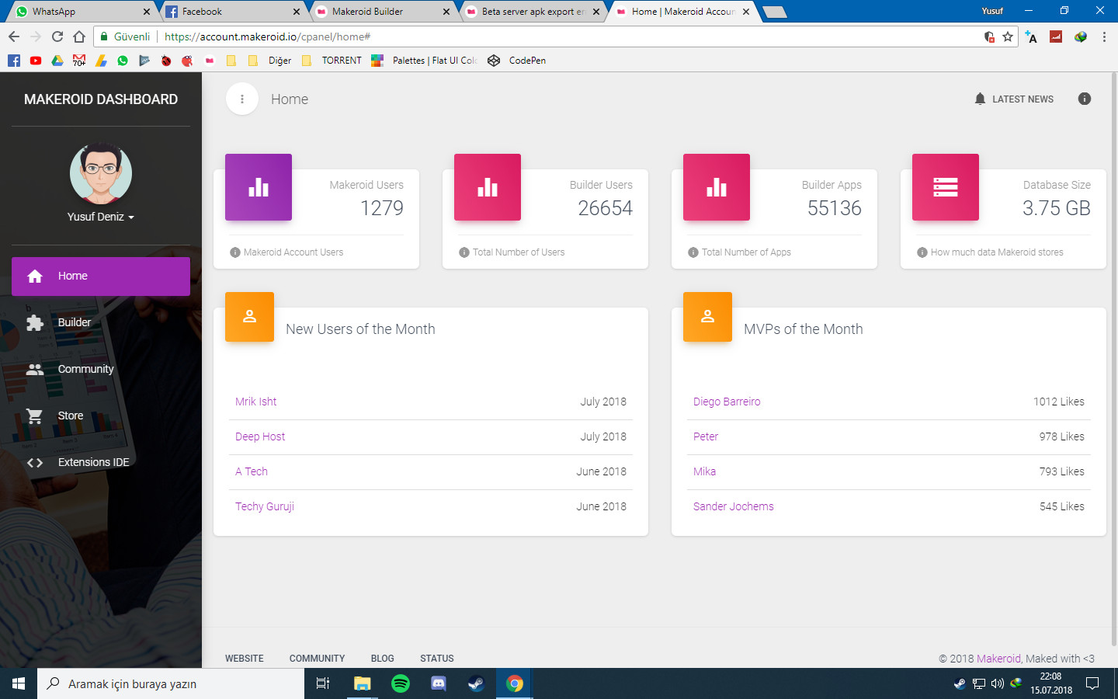Click the Community people icon
Screen dimensions: 1118x699
[x=35, y=369]
